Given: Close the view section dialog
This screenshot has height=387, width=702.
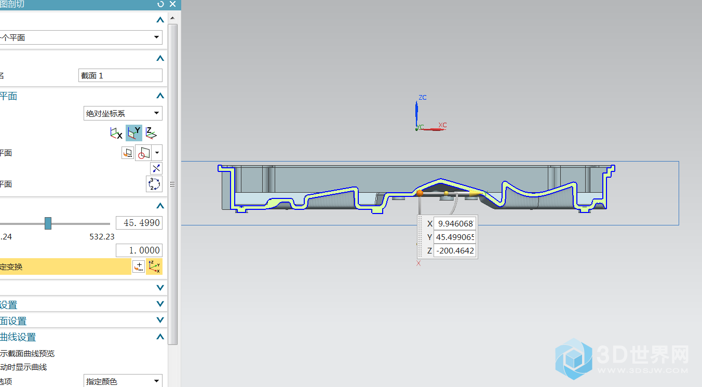Looking at the screenshot, I should coord(173,4).
